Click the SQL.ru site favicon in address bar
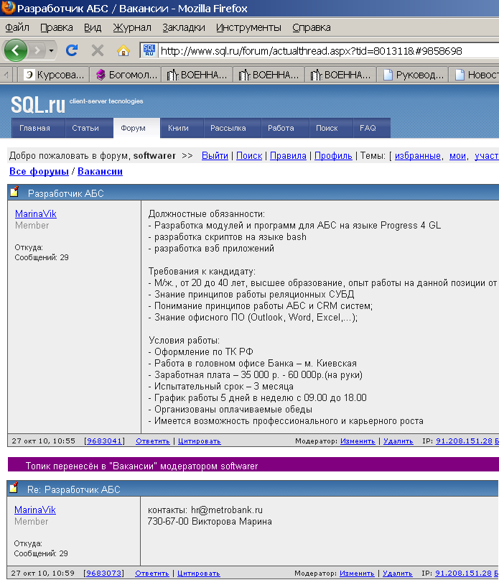Viewport: 499px width, 585px height. coord(149,51)
